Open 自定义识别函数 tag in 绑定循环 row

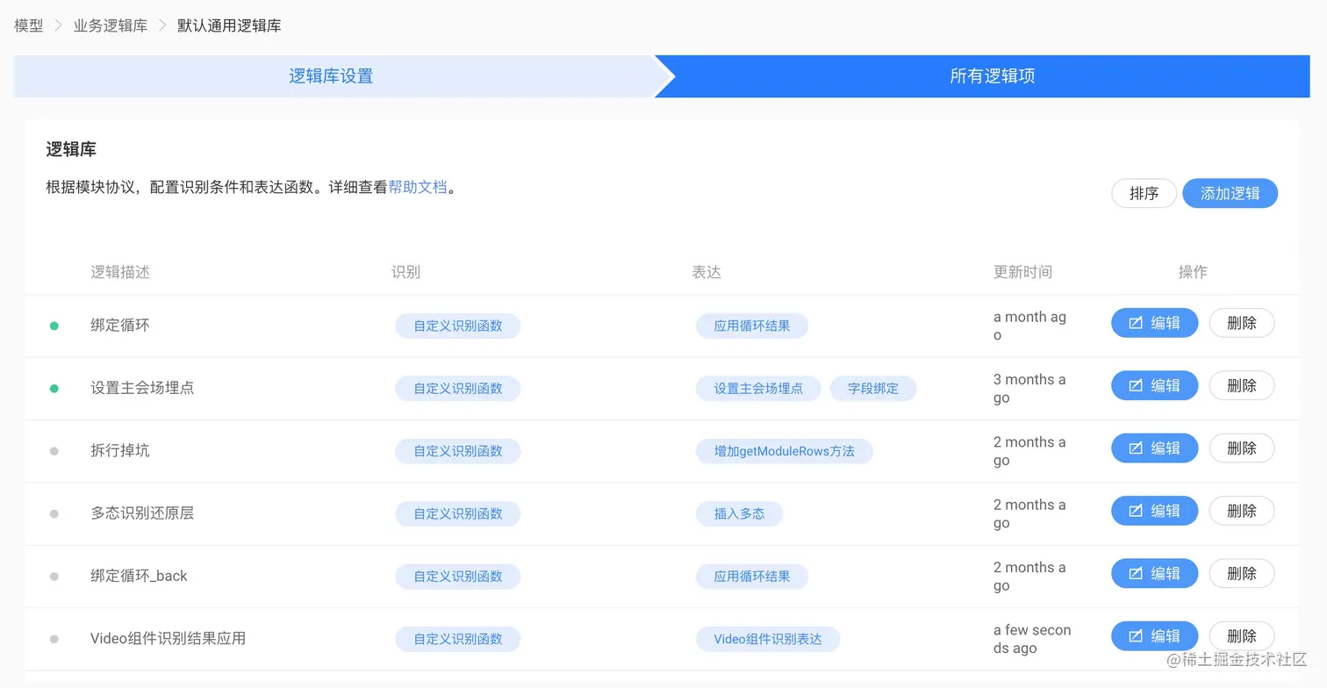pyautogui.click(x=457, y=326)
